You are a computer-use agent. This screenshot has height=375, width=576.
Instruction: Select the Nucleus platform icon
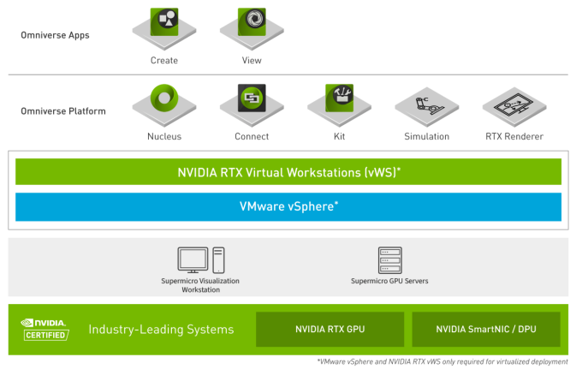pos(163,104)
